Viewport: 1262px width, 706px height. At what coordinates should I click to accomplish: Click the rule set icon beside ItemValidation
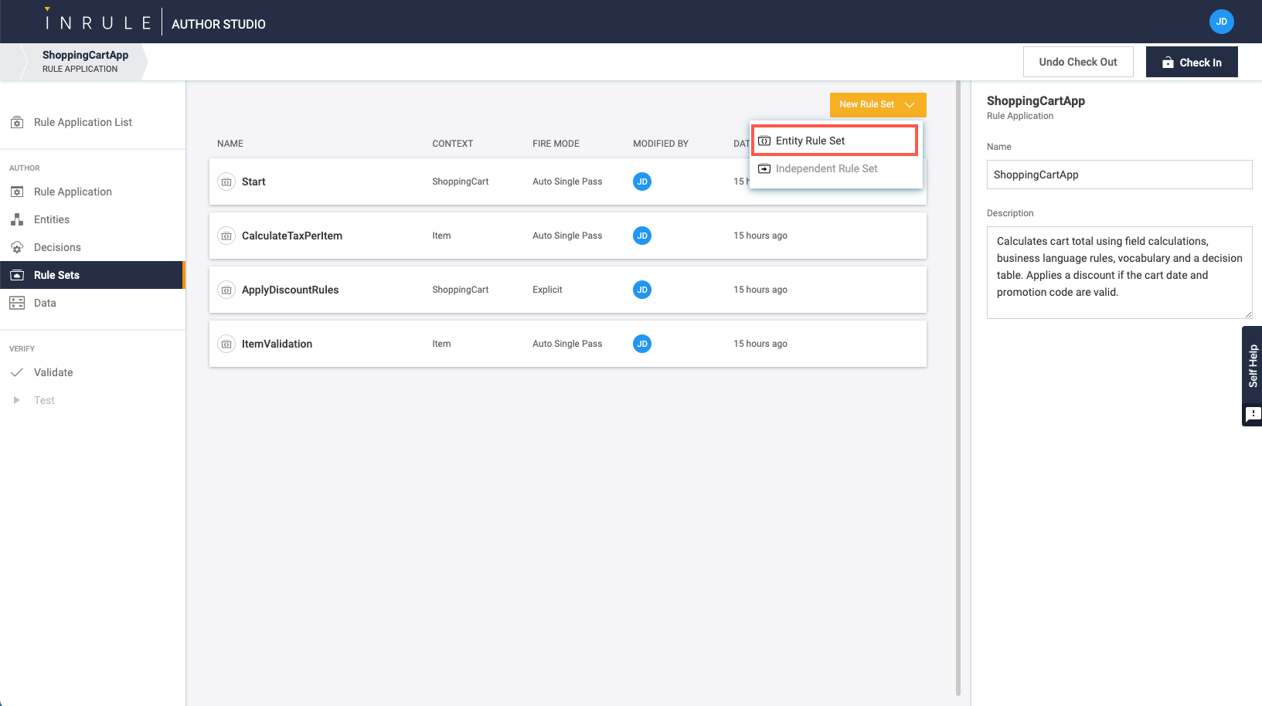226,345
